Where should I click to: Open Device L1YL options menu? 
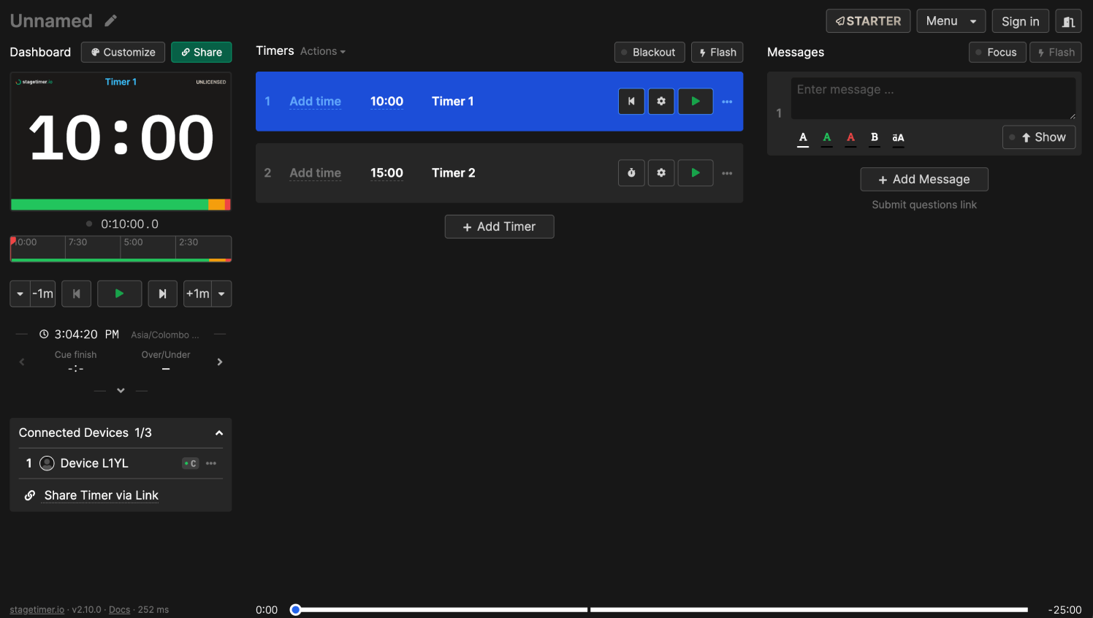(x=211, y=463)
